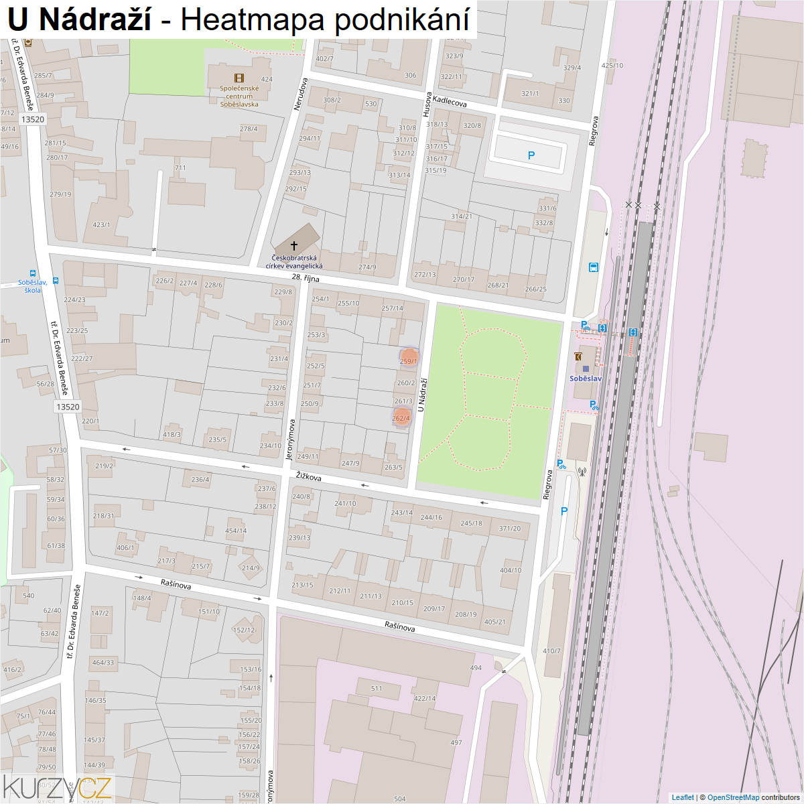Click the kurzy.cz logo
This screenshot has width=804, height=804.
(x=58, y=788)
